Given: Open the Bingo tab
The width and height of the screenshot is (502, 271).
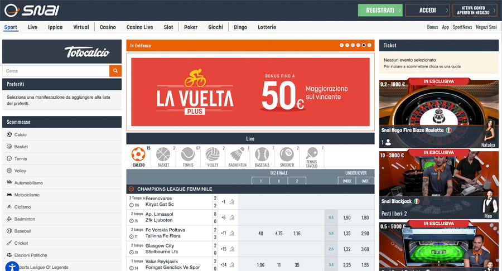Looking at the screenshot, I should click(x=240, y=27).
